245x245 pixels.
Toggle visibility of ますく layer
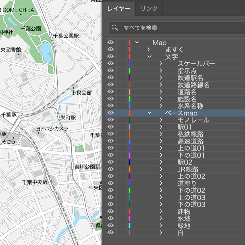click(111, 49)
